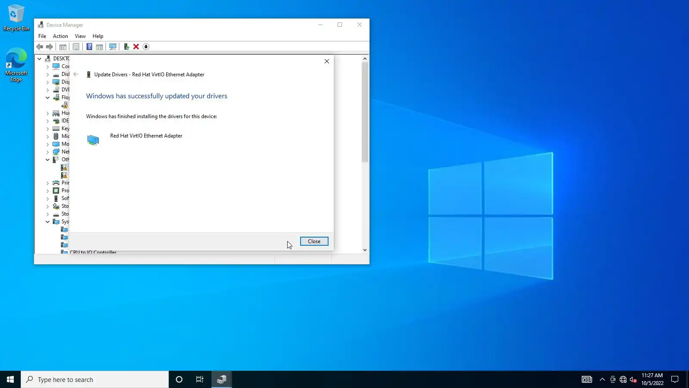Image resolution: width=689 pixels, height=388 pixels.
Task: Dismiss Update Drivers dialog with its X button
Action: 327,61
